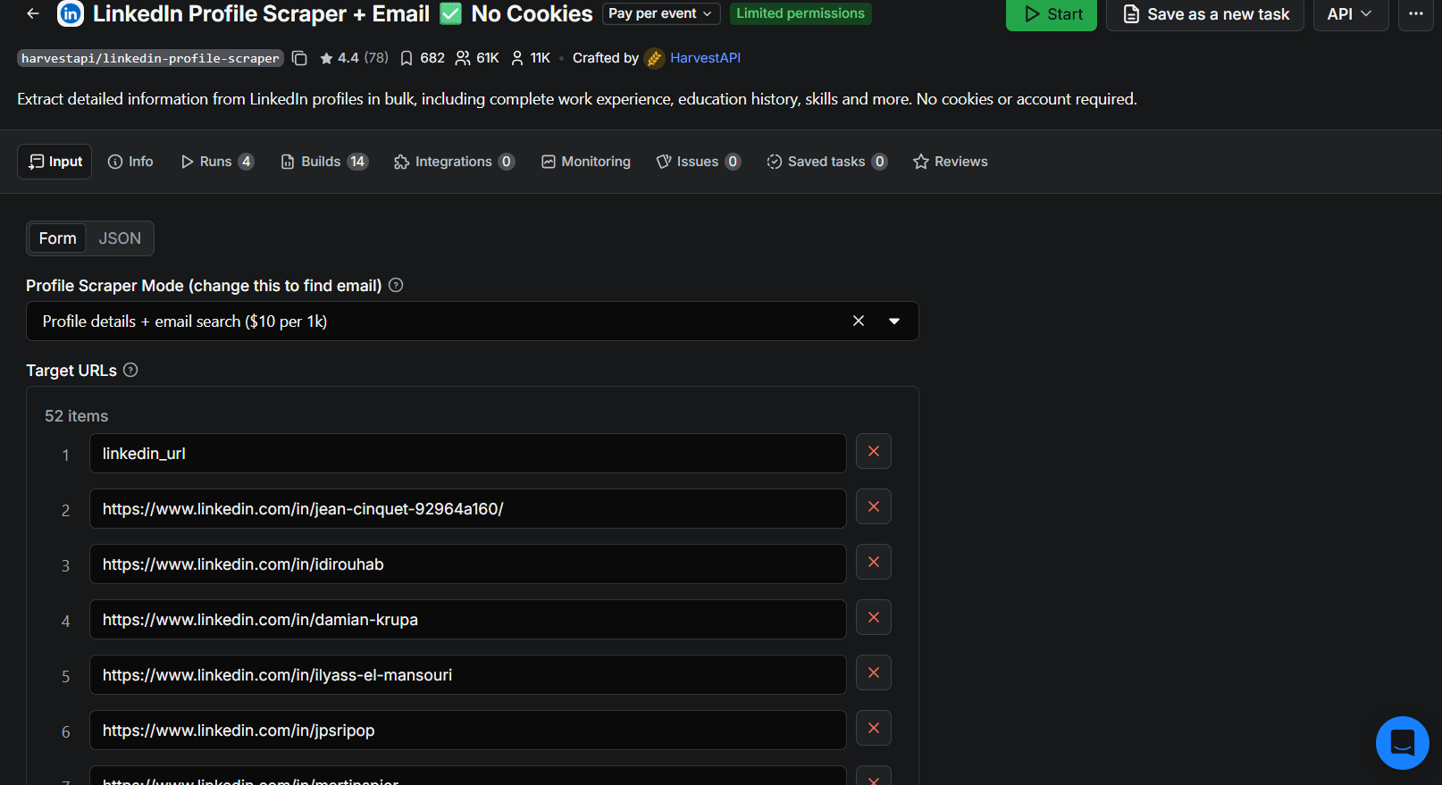Click the LinkedIn actor logo icon
Screen dimensions: 1442x785
click(71, 13)
